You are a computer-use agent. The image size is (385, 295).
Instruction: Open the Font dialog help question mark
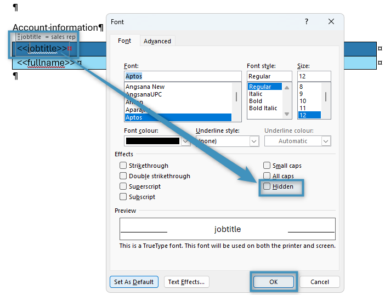tap(307, 21)
